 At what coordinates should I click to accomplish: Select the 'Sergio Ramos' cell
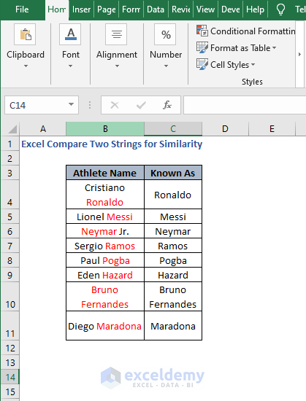pyautogui.click(x=105, y=246)
